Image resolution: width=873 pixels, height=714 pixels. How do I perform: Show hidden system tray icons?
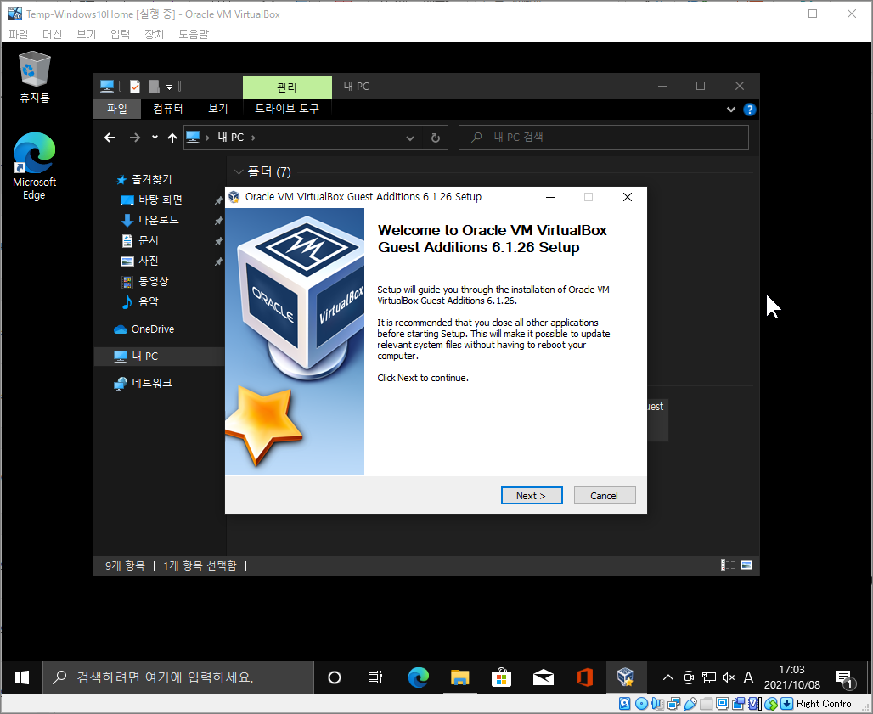pyautogui.click(x=668, y=677)
